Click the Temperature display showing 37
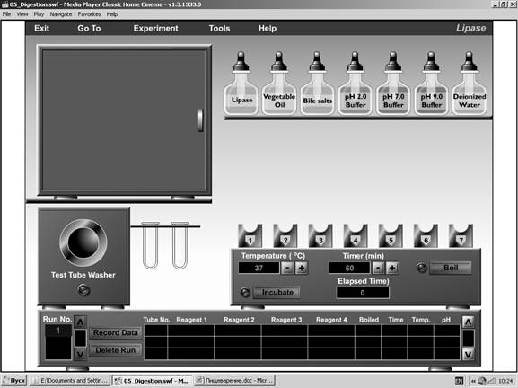This screenshot has height=388, width=518. coord(259,268)
